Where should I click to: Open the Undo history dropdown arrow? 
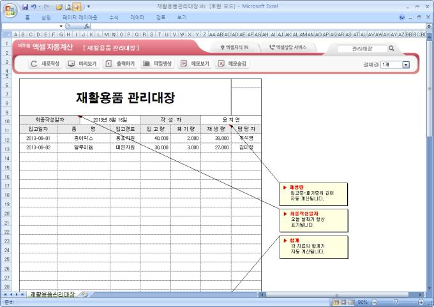coord(40,6)
